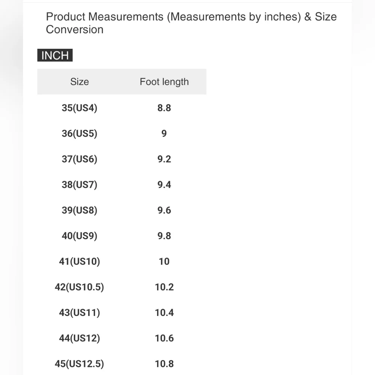Click the 10.2 foot length value
375x375 pixels.
point(164,287)
